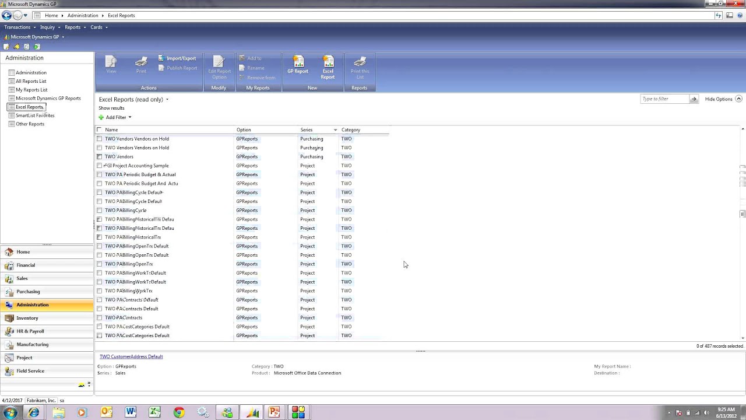Click the Show results link
746x420 pixels.
[x=111, y=108]
